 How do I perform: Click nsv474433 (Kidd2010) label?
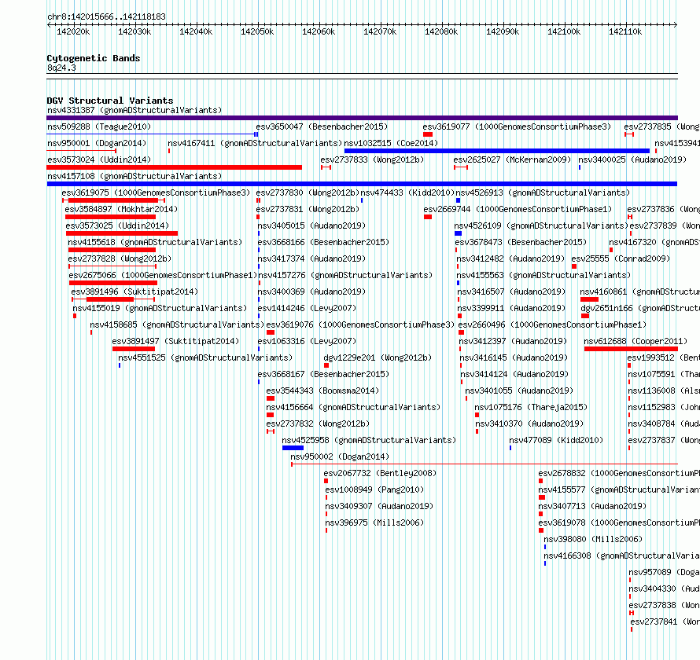pos(407,192)
